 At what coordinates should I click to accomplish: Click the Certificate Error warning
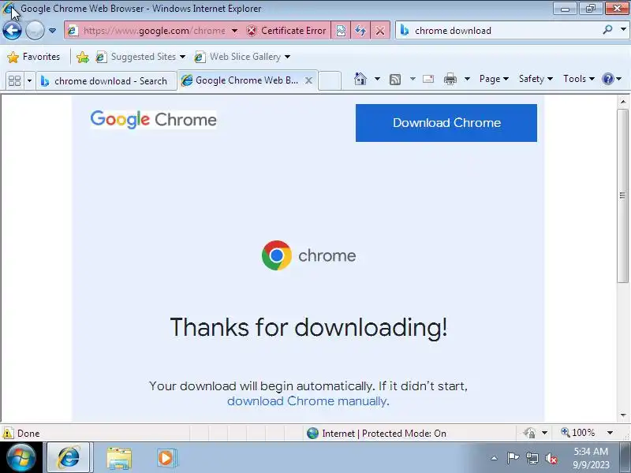coord(286,31)
